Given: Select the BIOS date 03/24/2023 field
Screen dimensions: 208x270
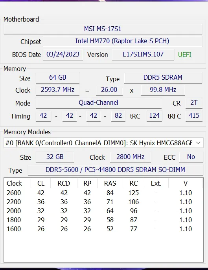Looking at the screenshot, I should (63, 55).
